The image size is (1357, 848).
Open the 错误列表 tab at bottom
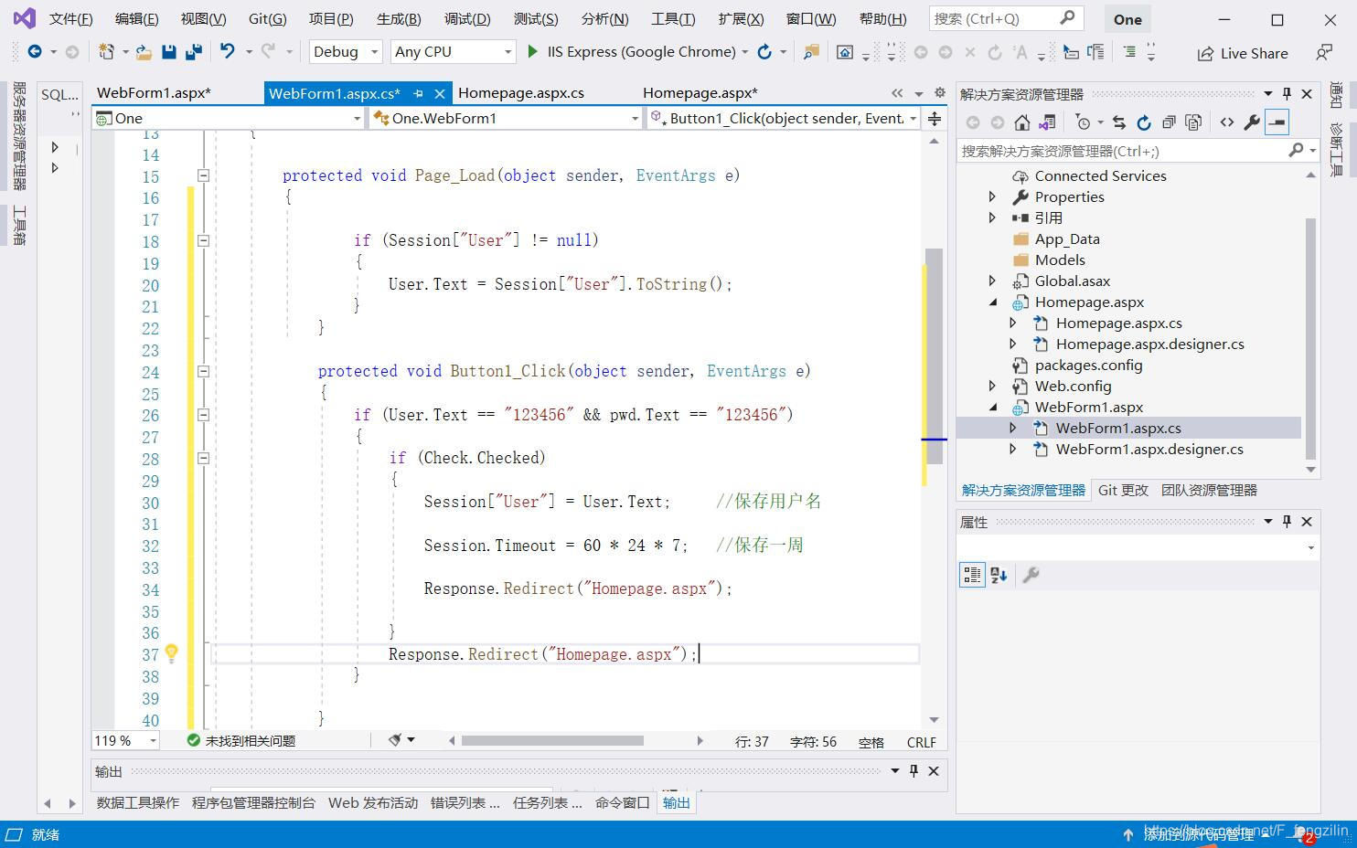tap(465, 803)
